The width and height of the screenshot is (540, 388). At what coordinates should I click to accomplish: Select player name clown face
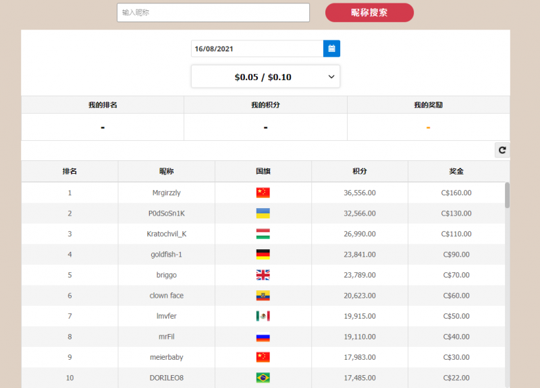166,296
